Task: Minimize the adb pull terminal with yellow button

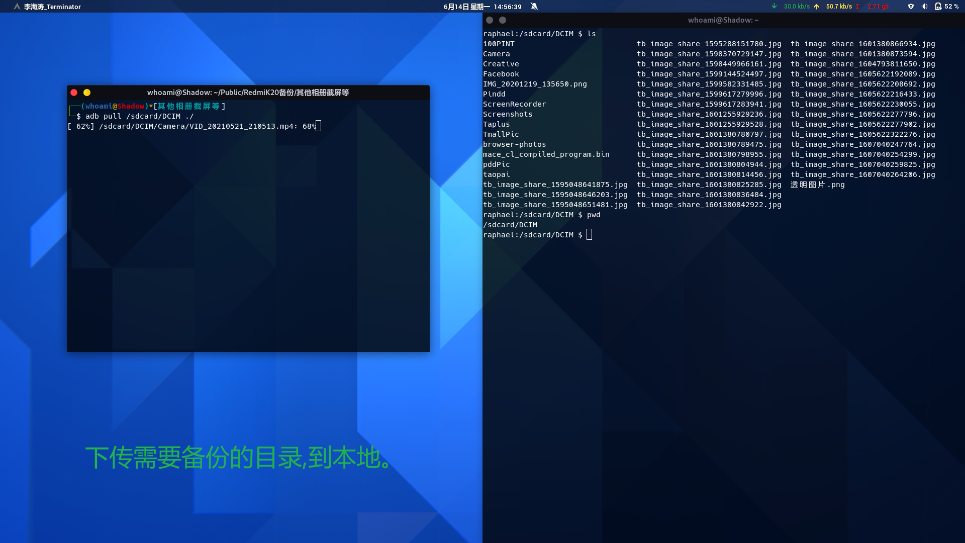Action: click(87, 93)
